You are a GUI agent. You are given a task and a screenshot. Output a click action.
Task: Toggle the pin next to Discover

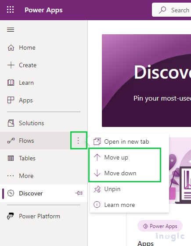[x=79, y=193]
